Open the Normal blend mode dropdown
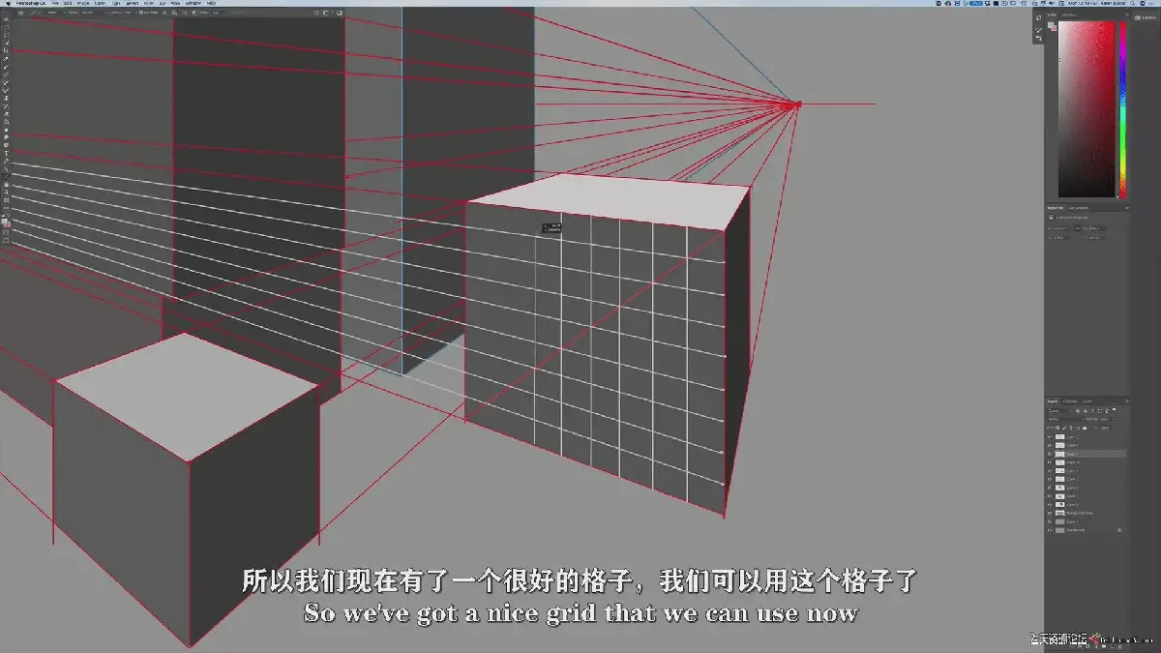The width and height of the screenshot is (1161, 653). click(x=1066, y=419)
